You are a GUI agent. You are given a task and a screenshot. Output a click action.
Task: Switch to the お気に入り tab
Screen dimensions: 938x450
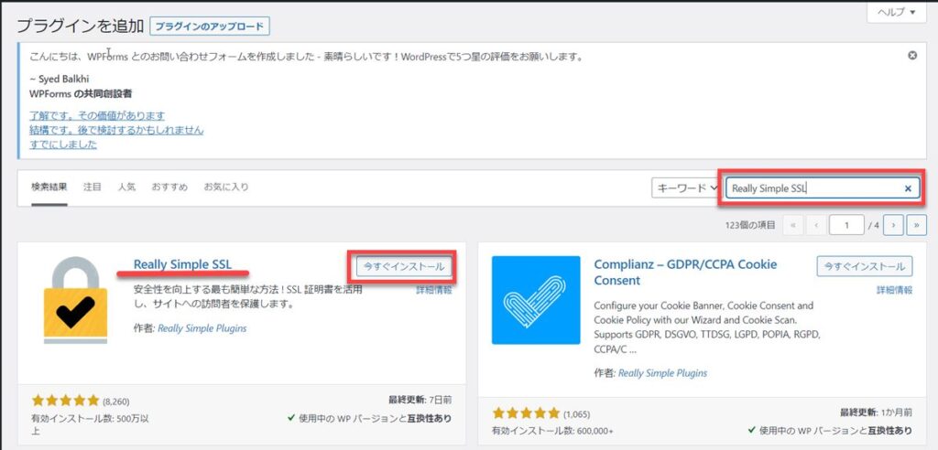click(x=226, y=187)
